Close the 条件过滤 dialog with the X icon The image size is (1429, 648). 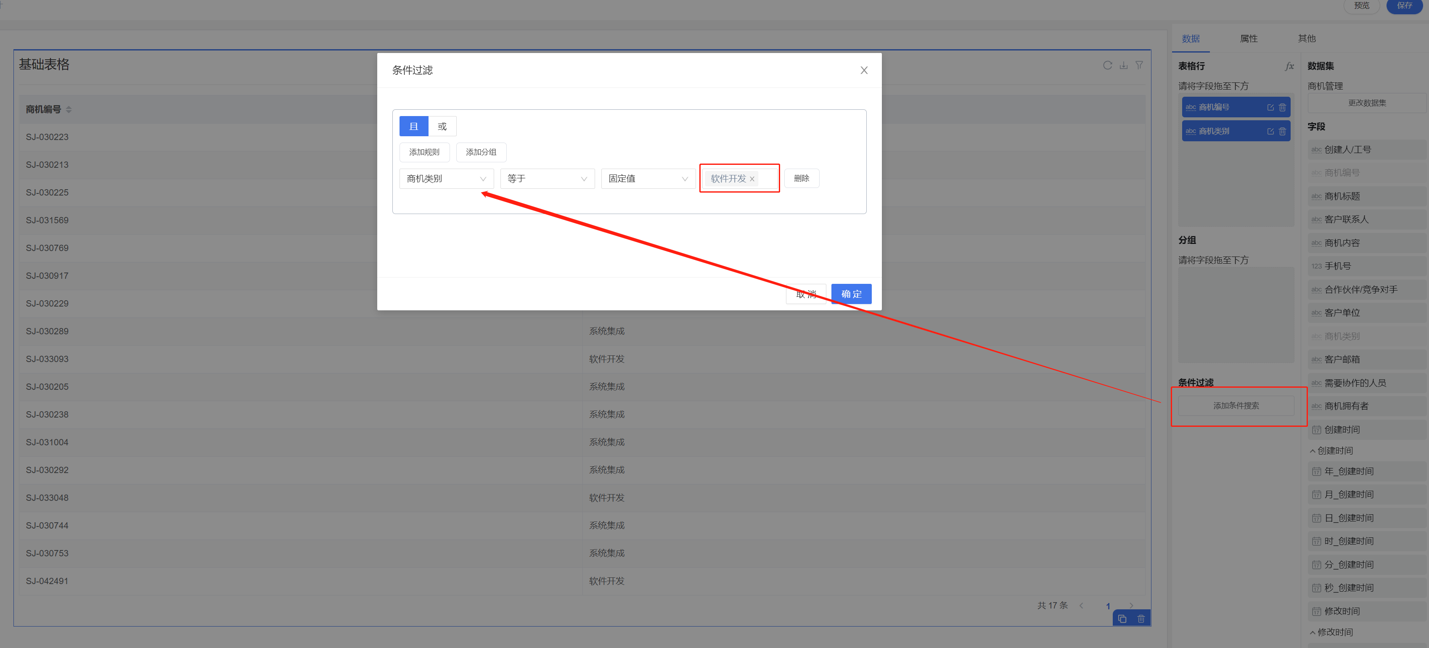[x=864, y=71]
